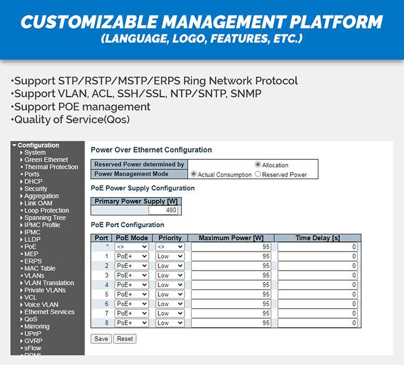Screen dimensions: 404x365
Task: Expand the Spanning Tree menu
Action: click(x=45, y=217)
